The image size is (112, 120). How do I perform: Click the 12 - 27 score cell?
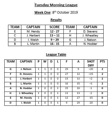54,32
